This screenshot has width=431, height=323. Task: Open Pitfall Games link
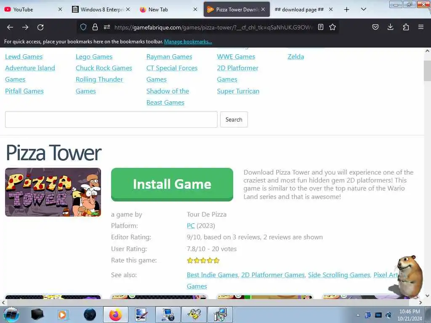(x=24, y=91)
